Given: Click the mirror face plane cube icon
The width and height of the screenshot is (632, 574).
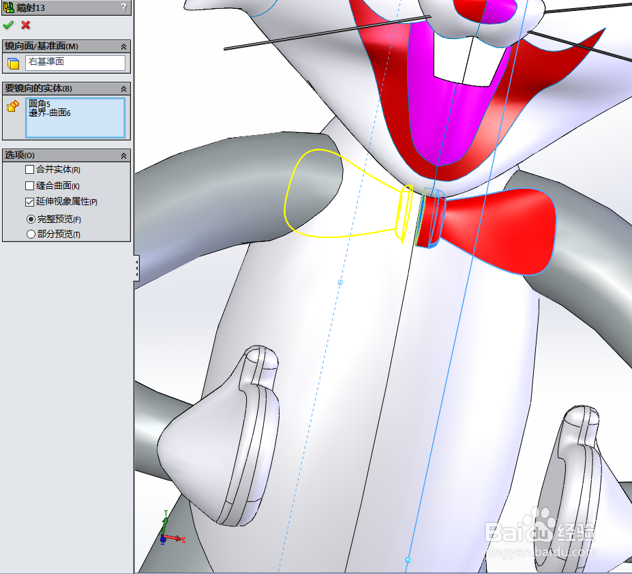Looking at the screenshot, I should [x=14, y=63].
